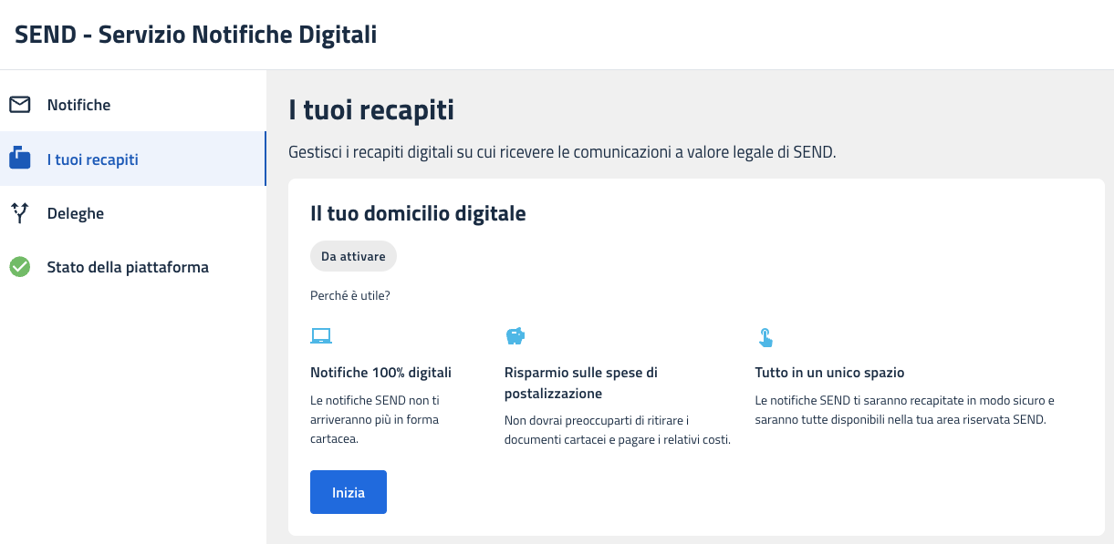Open Stato della piattaforma page
Screen dimensions: 1114x544
click(x=128, y=267)
